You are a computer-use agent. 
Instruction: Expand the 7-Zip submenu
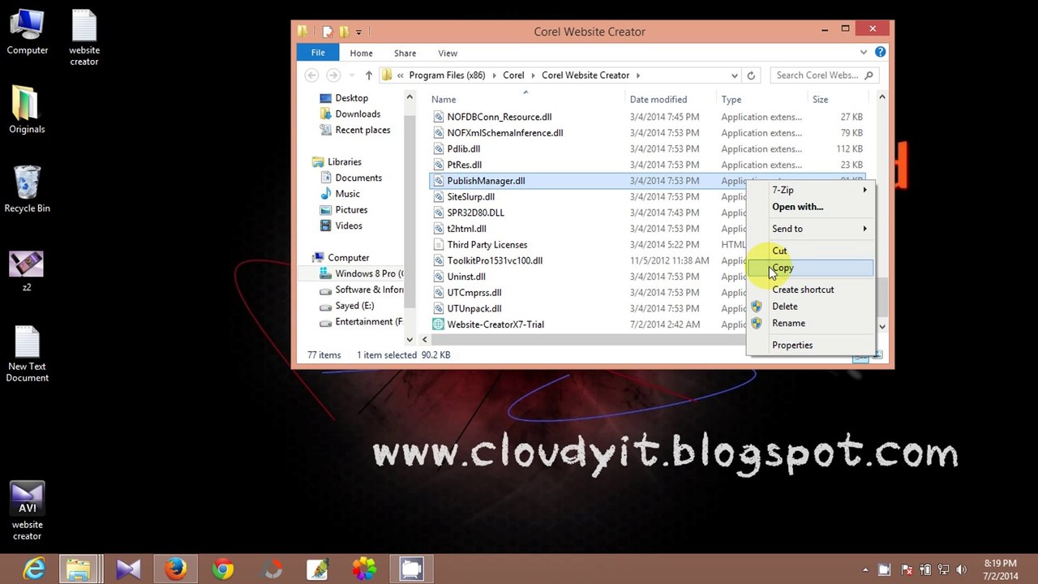coord(811,190)
